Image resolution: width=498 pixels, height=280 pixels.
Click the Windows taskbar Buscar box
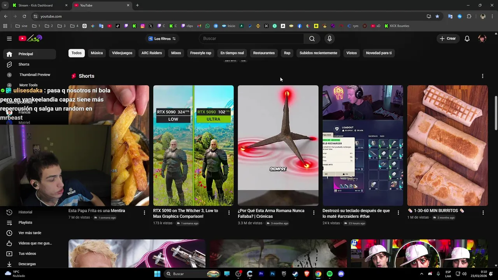193,274
